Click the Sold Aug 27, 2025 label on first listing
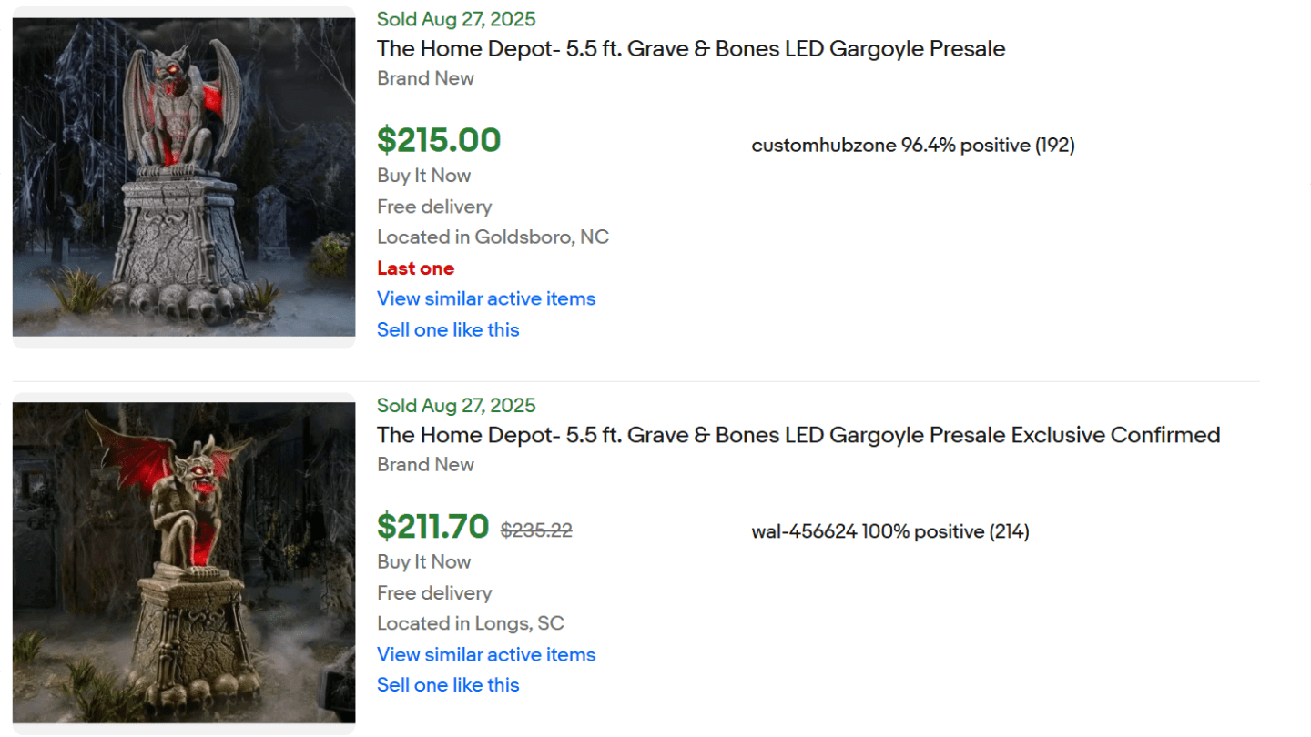This screenshot has width=1311, height=737. (x=455, y=18)
